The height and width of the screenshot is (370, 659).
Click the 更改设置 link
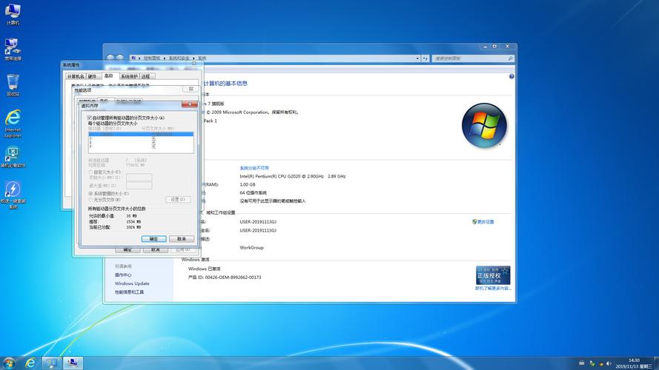click(x=485, y=221)
